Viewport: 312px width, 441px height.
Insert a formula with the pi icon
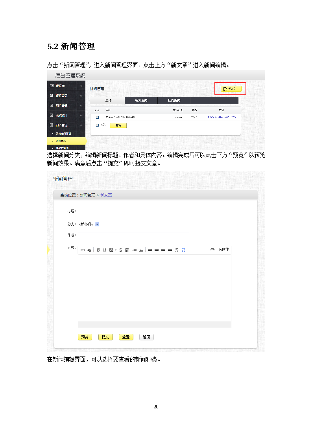[x=177, y=250]
